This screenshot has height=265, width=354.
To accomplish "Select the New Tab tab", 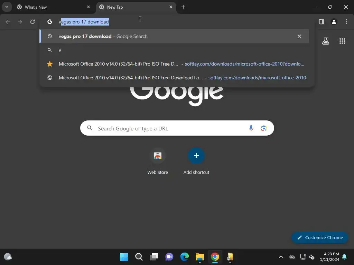I will click(136, 7).
